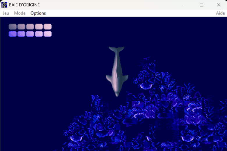Click the BAIE D'ORIGINE title text
The width and height of the screenshot is (227, 151).
click(24, 5)
